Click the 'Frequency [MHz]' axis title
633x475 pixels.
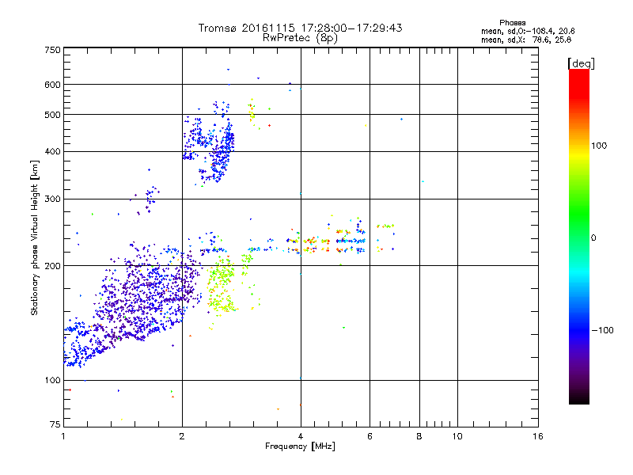point(300,446)
